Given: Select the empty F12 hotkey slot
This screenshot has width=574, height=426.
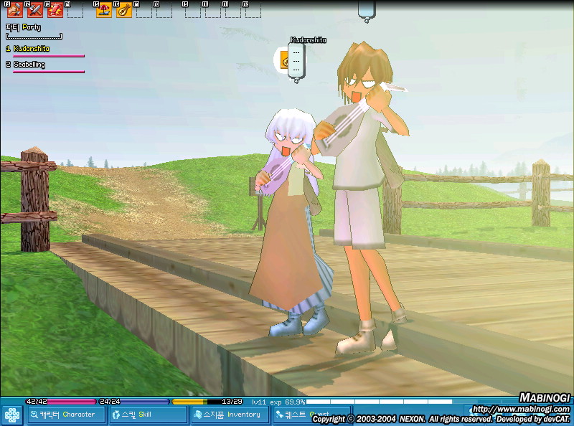Looking at the screenshot, I should tap(253, 10).
